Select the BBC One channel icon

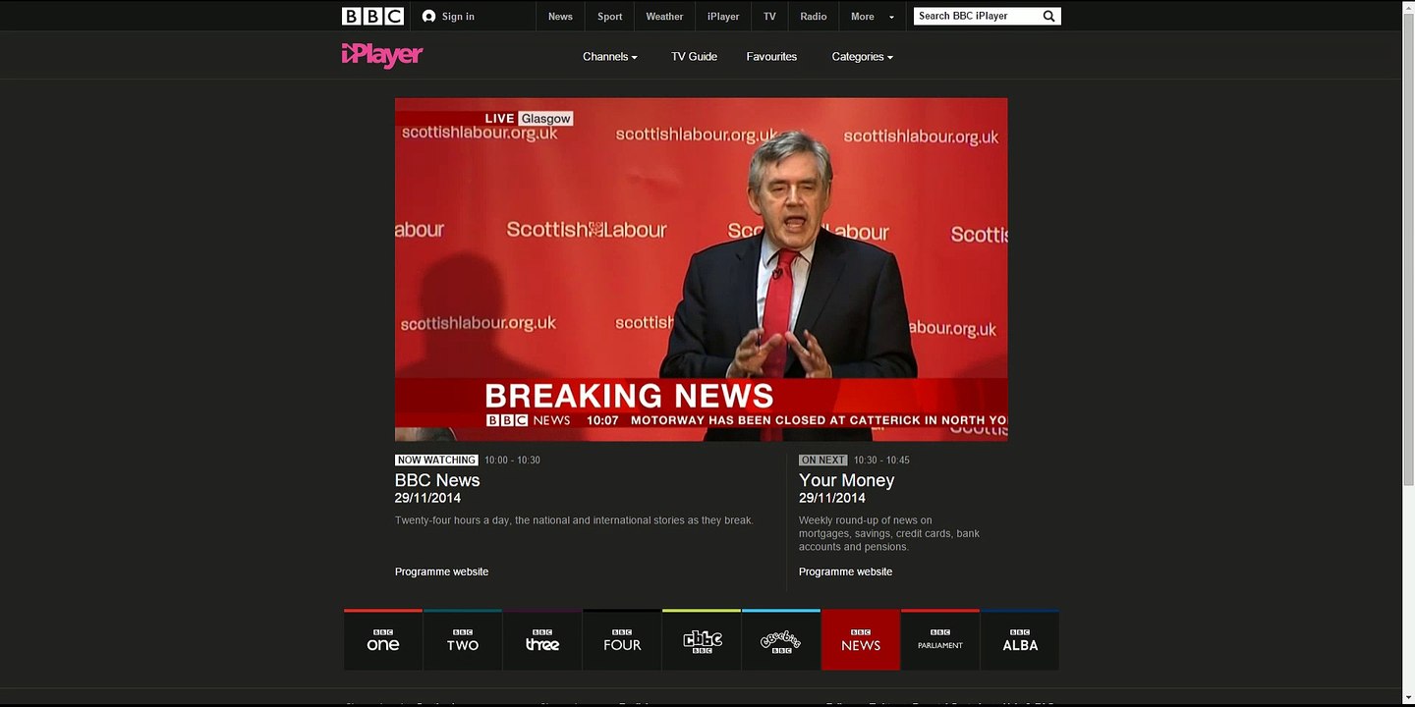pos(383,640)
